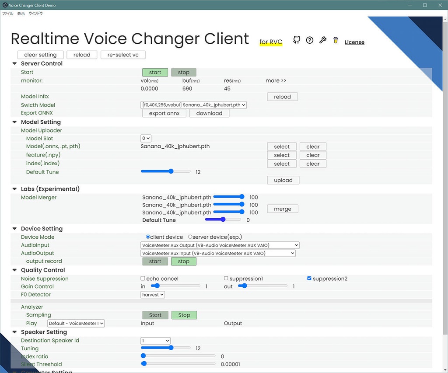Image resolution: width=448 pixels, height=373 pixels.
Task: Click the coffee cup donate icon
Action: click(x=336, y=40)
